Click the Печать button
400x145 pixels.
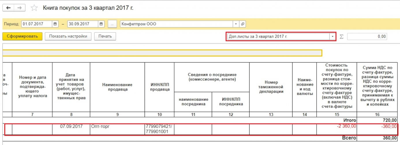point(105,36)
